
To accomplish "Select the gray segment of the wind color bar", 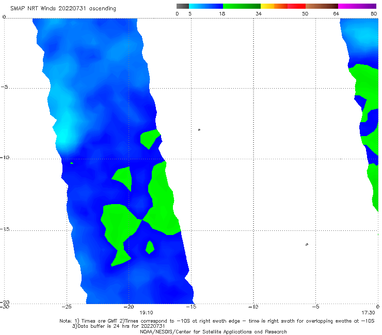I will tap(183, 6).
